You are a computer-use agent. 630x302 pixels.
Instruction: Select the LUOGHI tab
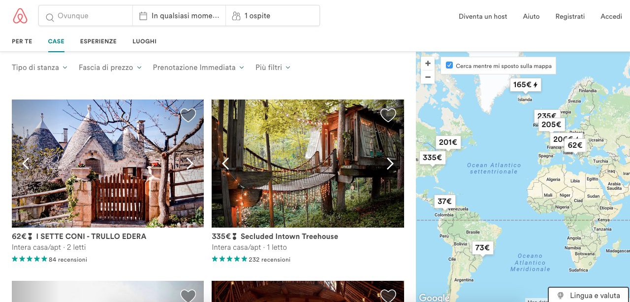point(144,41)
